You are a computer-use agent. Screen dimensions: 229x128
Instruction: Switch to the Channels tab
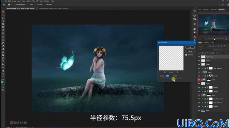[206, 42]
